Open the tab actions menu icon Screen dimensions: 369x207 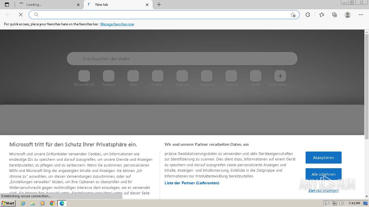click(x=7, y=5)
